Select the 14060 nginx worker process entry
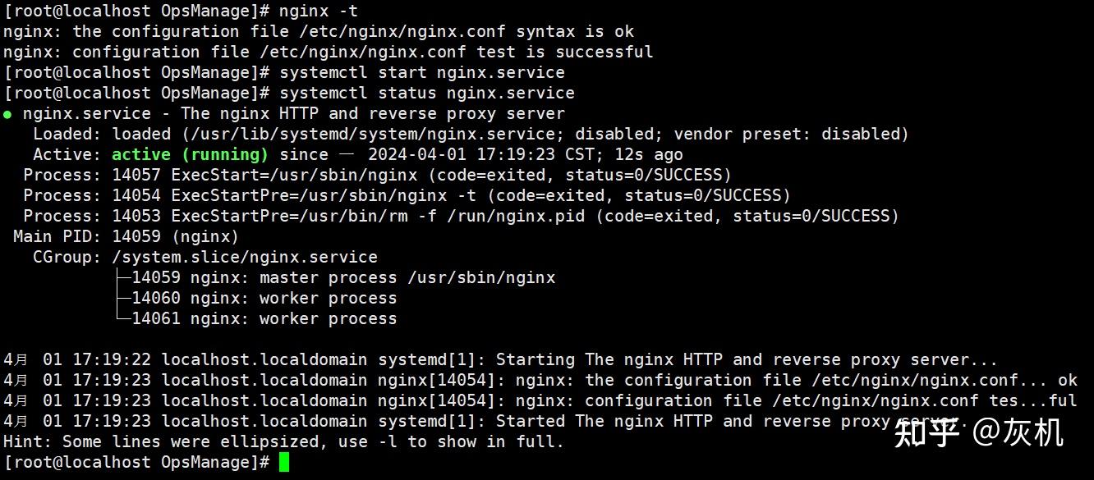 pos(264,298)
